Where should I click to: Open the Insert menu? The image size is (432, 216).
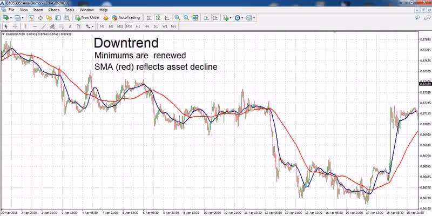tap(38, 10)
